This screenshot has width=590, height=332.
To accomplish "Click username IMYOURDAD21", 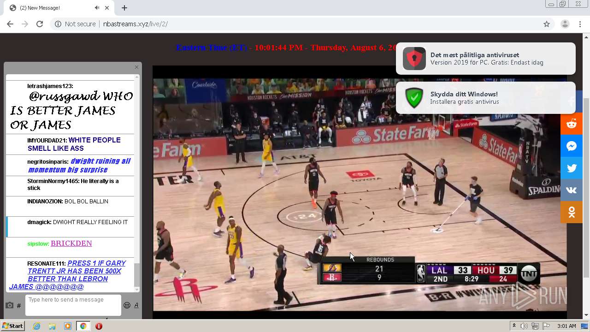I will click(x=47, y=140).
